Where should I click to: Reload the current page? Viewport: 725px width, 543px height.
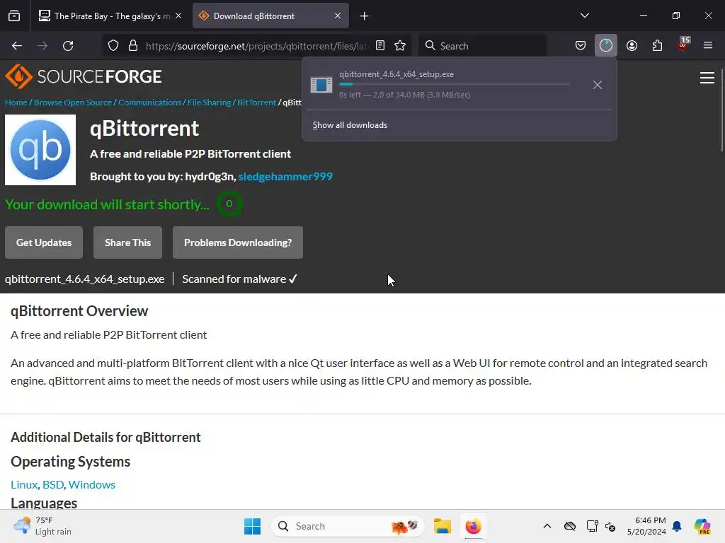point(68,46)
